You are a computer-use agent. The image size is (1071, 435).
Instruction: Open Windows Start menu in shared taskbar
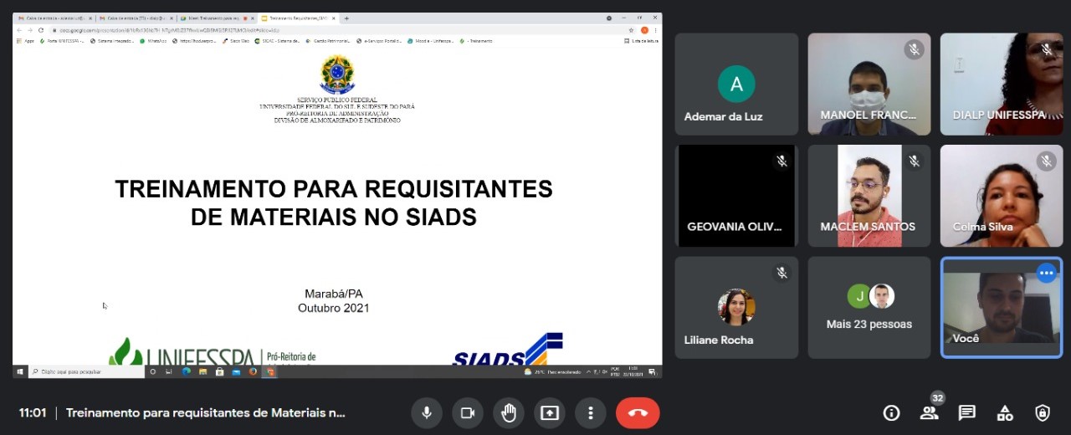(x=20, y=371)
